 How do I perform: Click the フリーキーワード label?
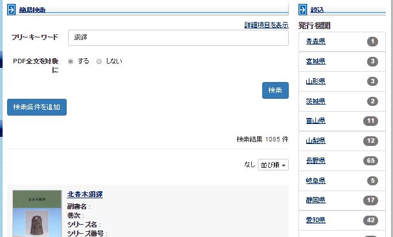[x=34, y=37]
